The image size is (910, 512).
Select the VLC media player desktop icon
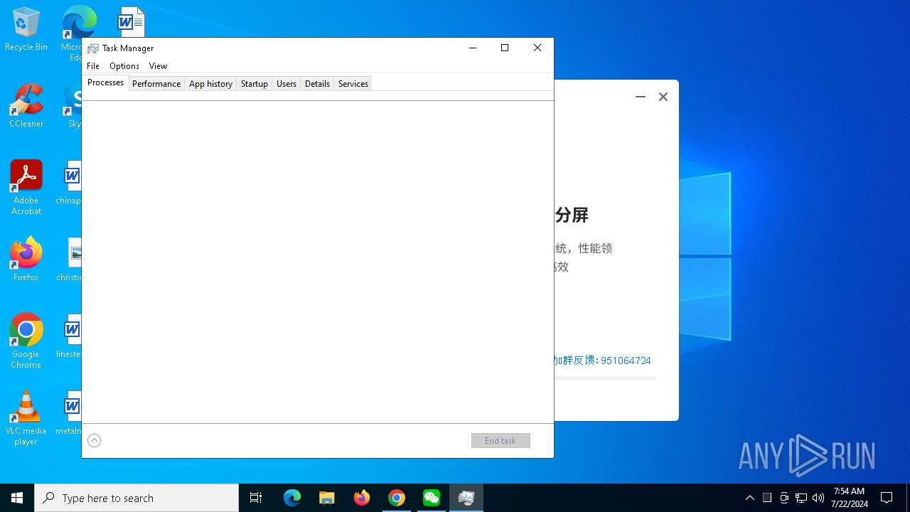click(26, 418)
